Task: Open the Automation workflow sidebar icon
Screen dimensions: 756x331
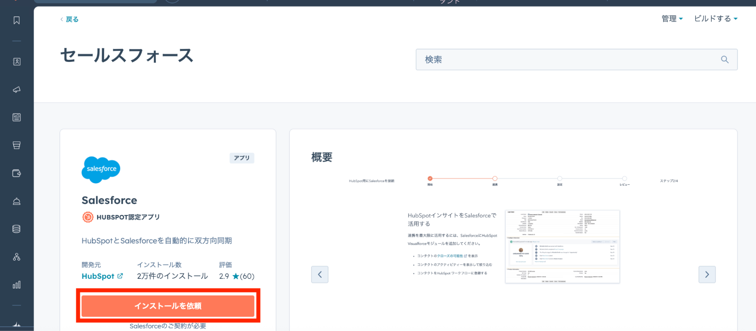Action: 17,257
